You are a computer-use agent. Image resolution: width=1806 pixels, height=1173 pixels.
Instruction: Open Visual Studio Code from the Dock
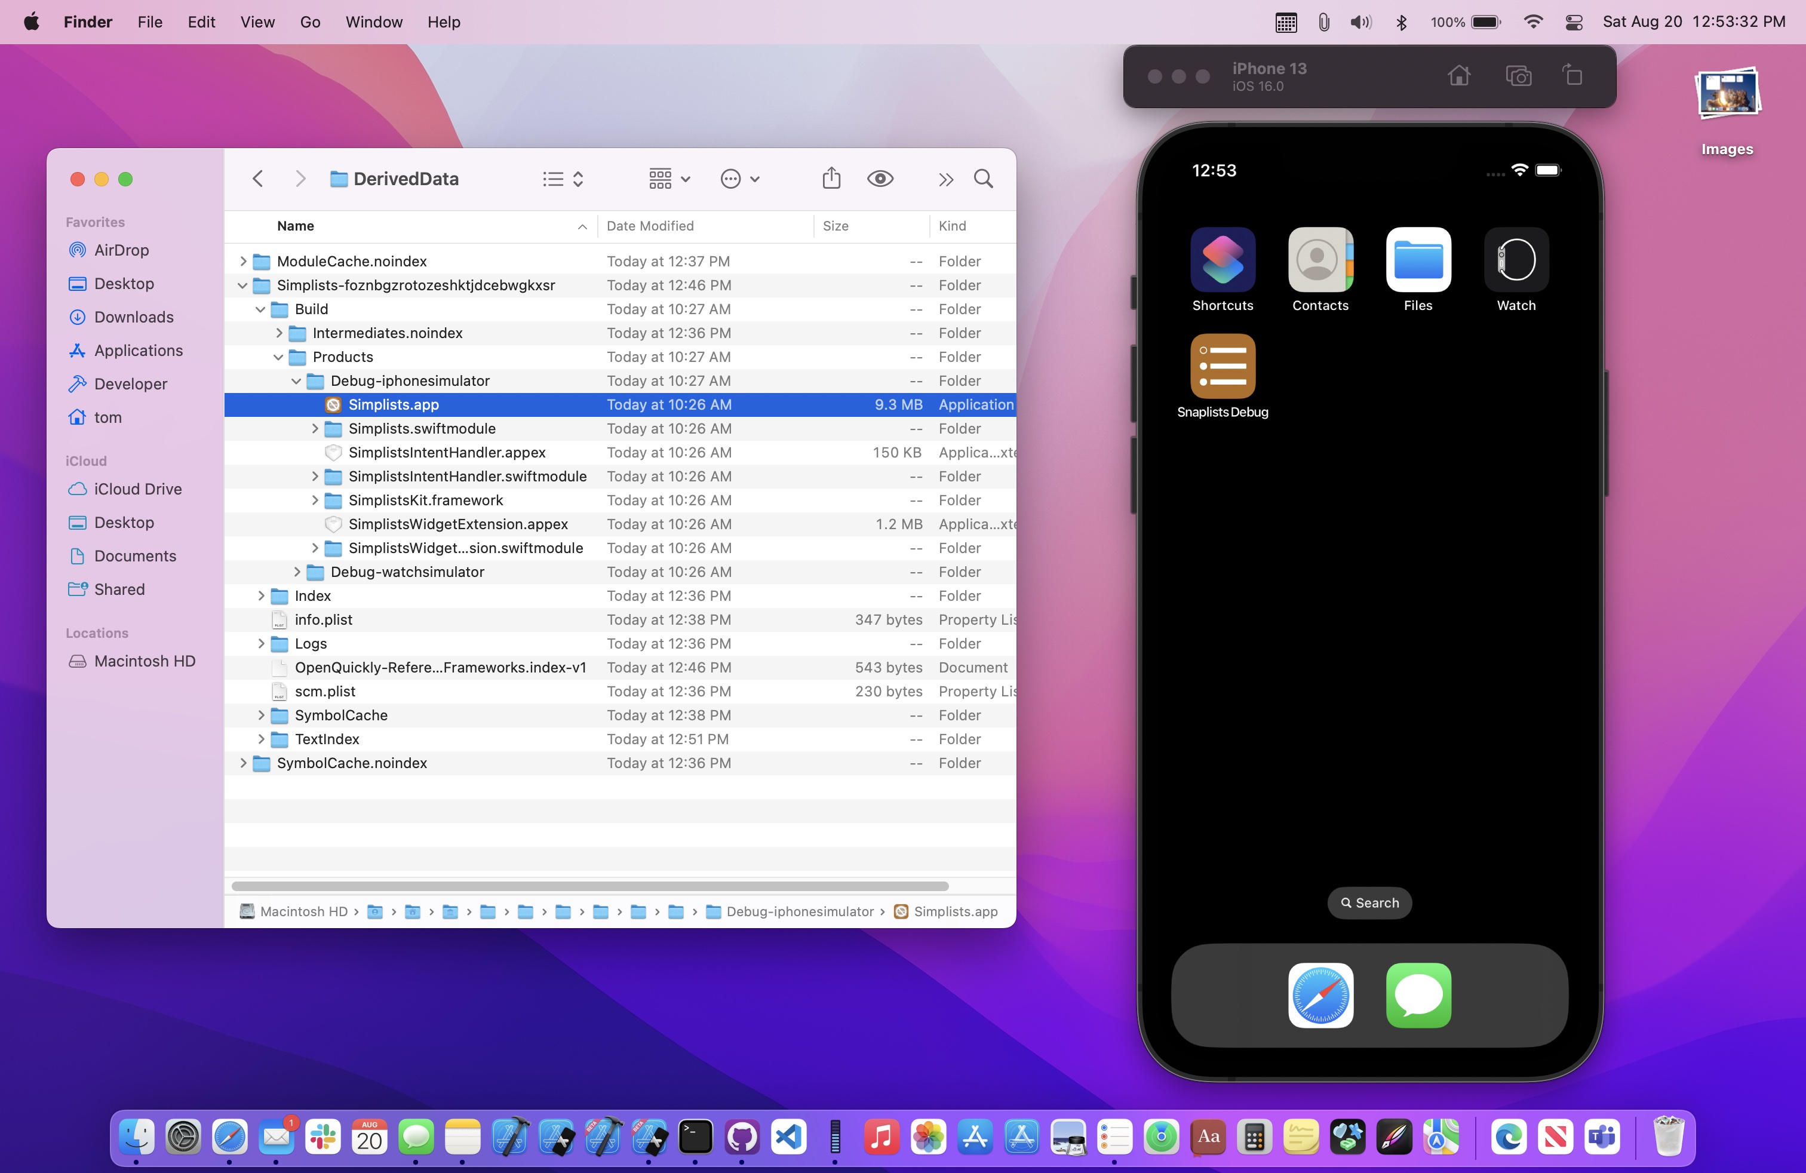click(x=788, y=1137)
